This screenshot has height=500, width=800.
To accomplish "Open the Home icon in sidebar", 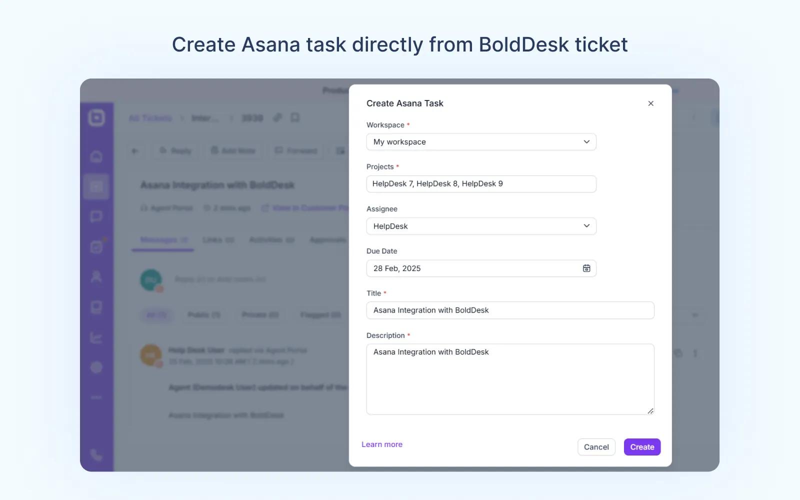I will pyautogui.click(x=96, y=156).
